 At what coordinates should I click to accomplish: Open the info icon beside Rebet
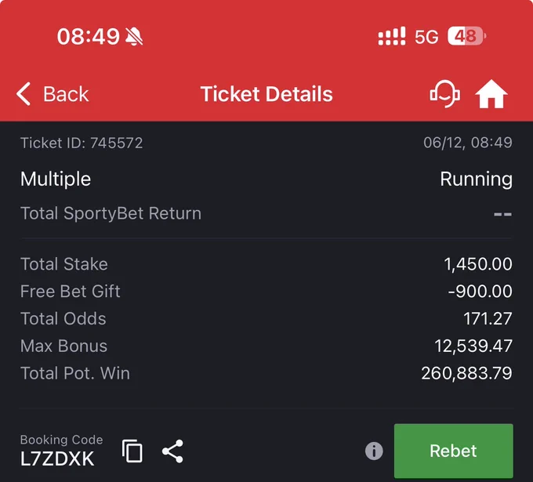[x=374, y=451]
